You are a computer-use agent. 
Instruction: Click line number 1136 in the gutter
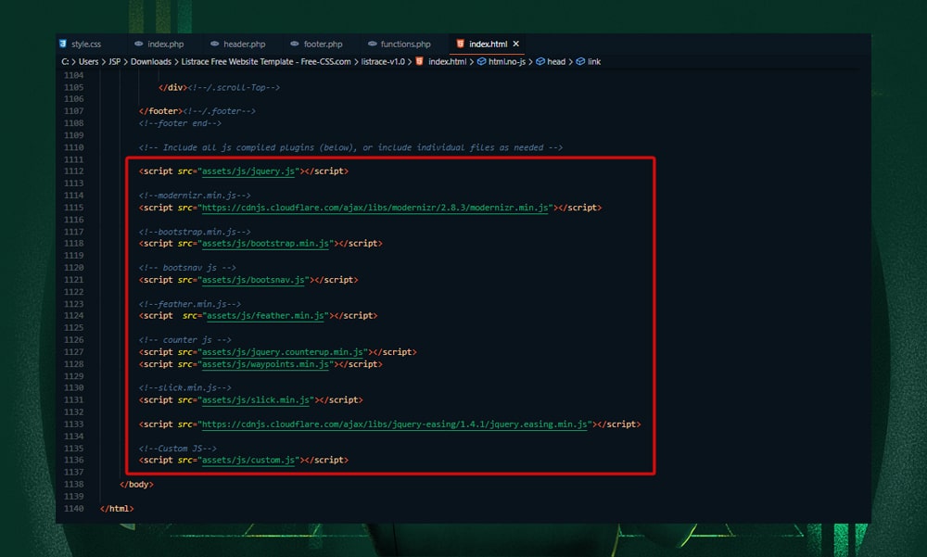click(x=74, y=460)
